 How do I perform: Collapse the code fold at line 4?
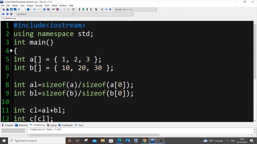(11, 51)
